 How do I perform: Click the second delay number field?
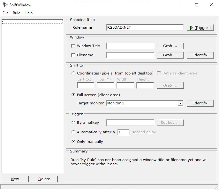[124, 132]
